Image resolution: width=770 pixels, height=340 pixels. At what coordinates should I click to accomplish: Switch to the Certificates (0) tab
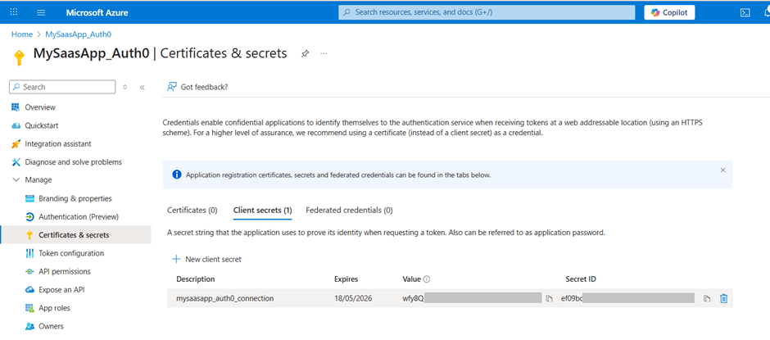(192, 211)
